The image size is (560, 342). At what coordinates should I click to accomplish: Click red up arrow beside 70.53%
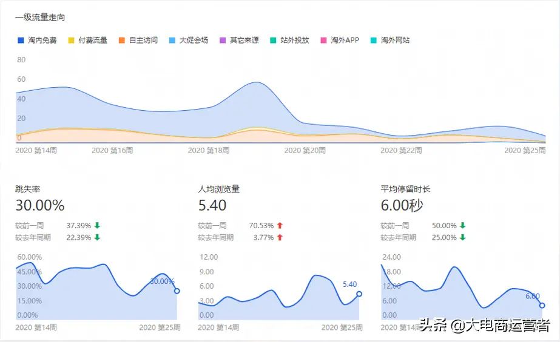pyautogui.click(x=280, y=226)
